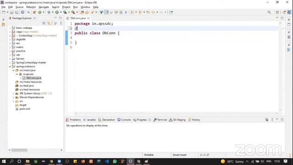Switch to the Git Staging tab
Screen dimensions: 293x165
pos(177,120)
